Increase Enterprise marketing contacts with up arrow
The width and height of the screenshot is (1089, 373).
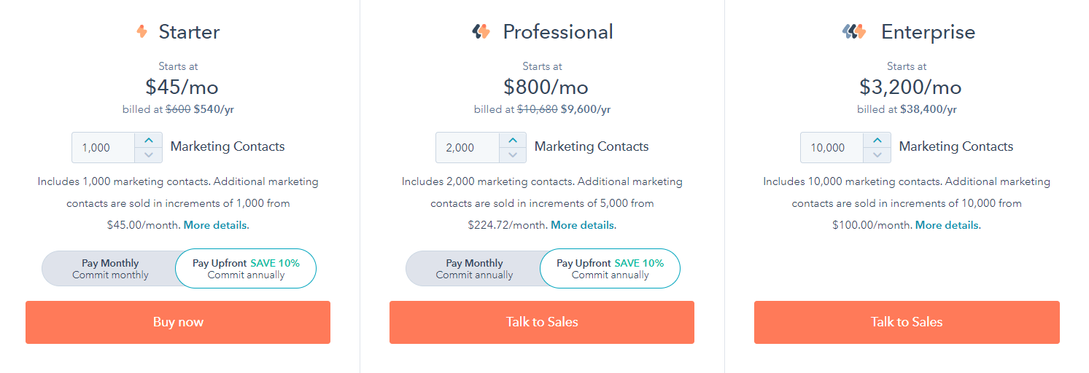[x=877, y=140]
